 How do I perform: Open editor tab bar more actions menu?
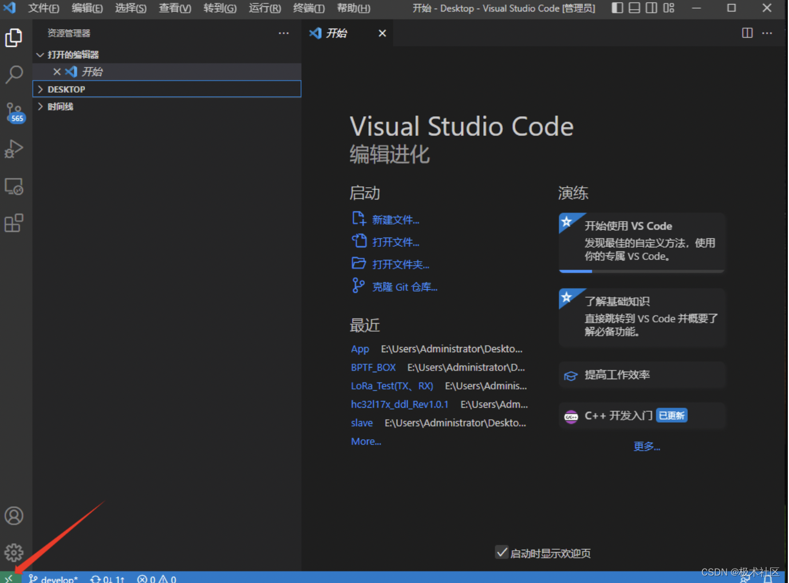tap(767, 33)
